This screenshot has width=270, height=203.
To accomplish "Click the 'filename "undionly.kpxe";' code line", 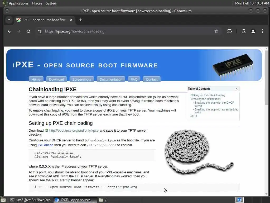I will (x=58, y=156).
